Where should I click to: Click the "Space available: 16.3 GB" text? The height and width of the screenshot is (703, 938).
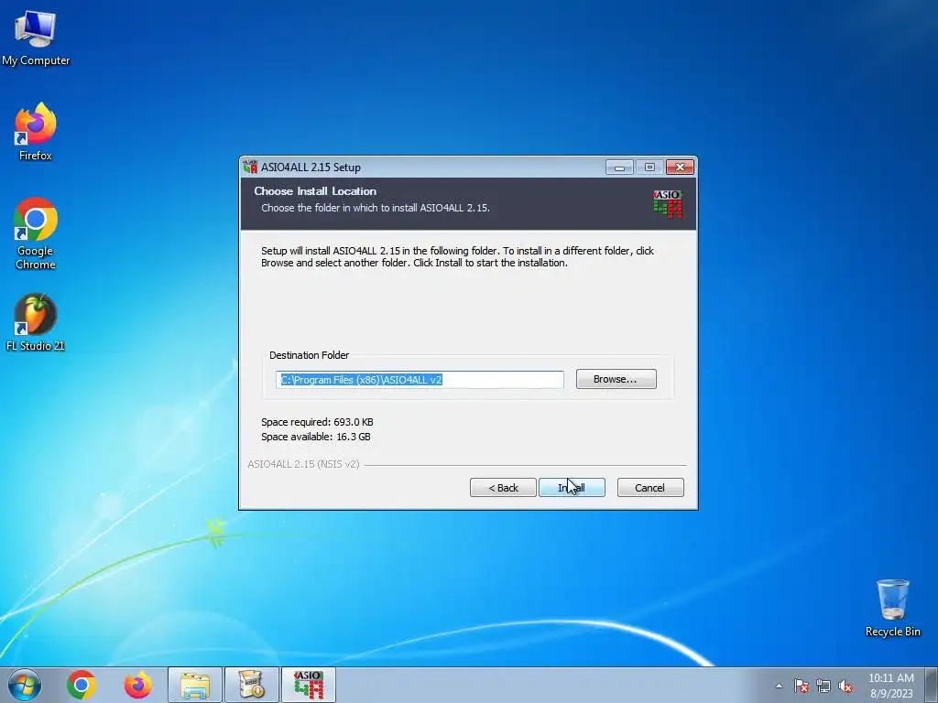point(316,437)
